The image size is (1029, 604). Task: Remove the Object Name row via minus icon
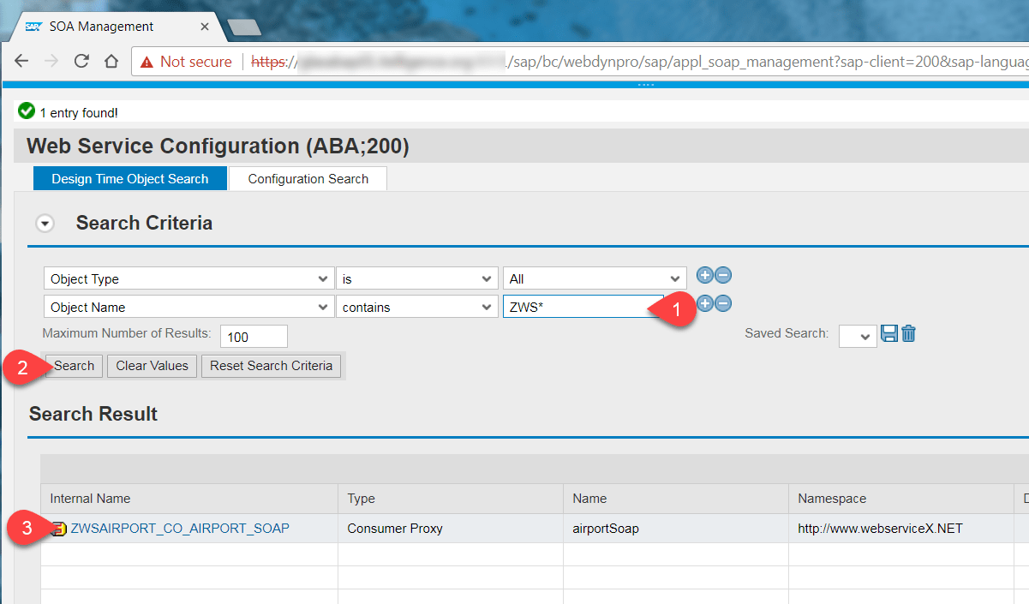click(x=723, y=303)
